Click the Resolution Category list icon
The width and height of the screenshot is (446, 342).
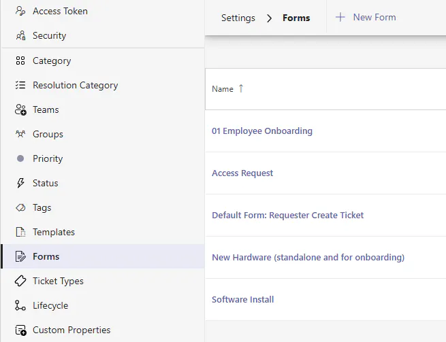(20, 85)
